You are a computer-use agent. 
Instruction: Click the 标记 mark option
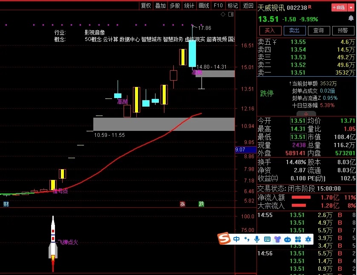(x=233, y=6)
